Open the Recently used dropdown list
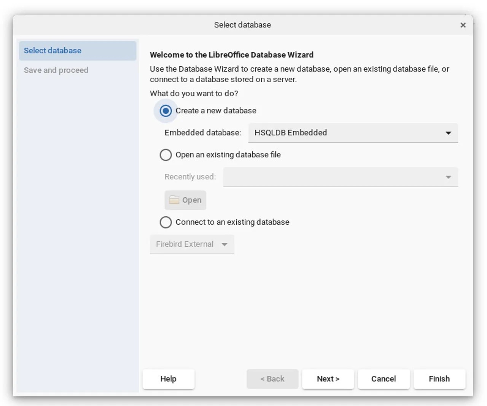487x406 pixels. [448, 177]
